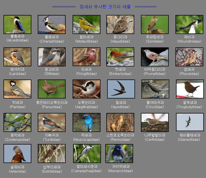This screenshot has height=178, width=206.
Task: Open the Campephagidae minivet picture
Action: click(87, 154)
